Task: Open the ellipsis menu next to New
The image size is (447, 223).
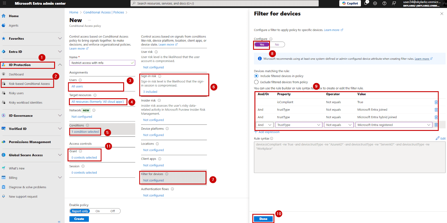Action: tap(89, 20)
